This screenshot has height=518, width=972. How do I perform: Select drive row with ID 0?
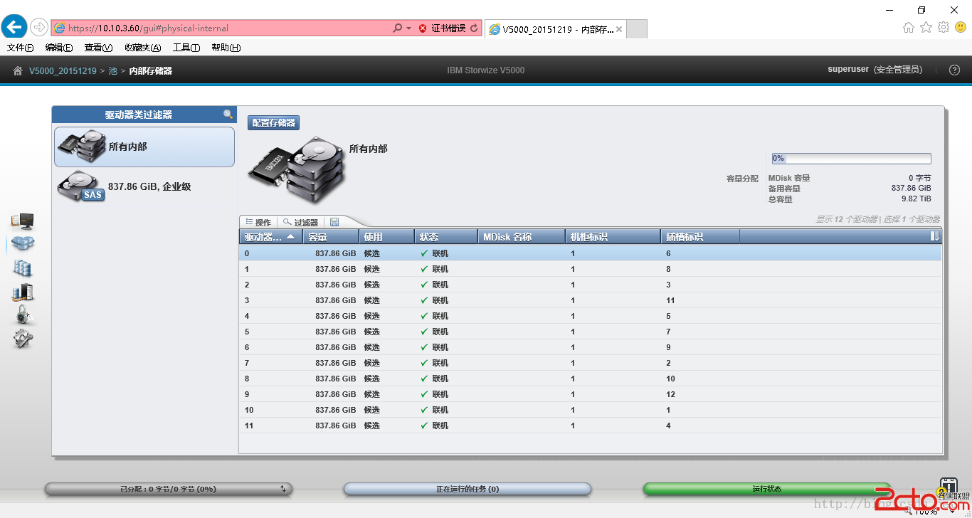click(x=590, y=253)
